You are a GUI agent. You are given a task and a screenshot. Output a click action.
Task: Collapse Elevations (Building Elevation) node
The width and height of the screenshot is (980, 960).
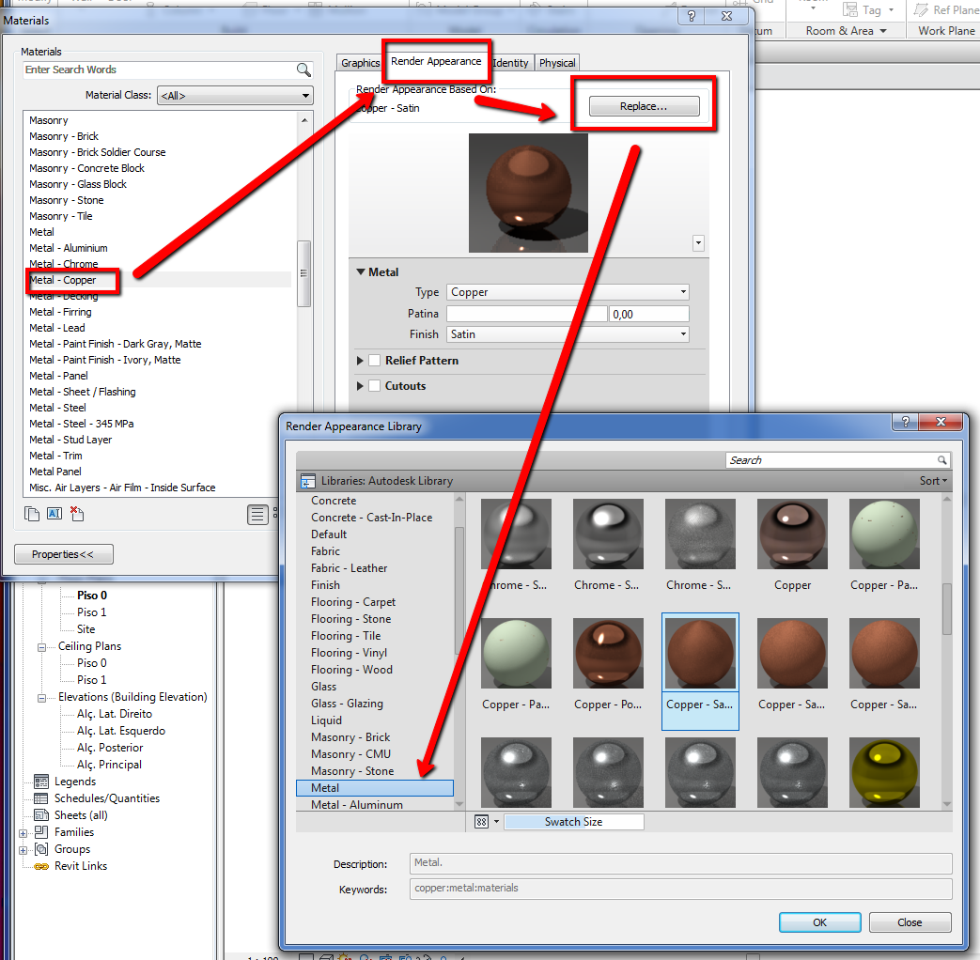tap(41, 698)
